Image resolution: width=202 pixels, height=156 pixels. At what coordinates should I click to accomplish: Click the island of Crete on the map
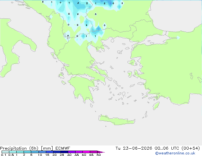[x=117, y=120]
